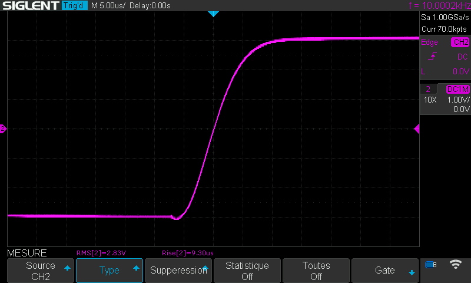Click the cyan trigger position marker at top

pyautogui.click(x=214, y=14)
